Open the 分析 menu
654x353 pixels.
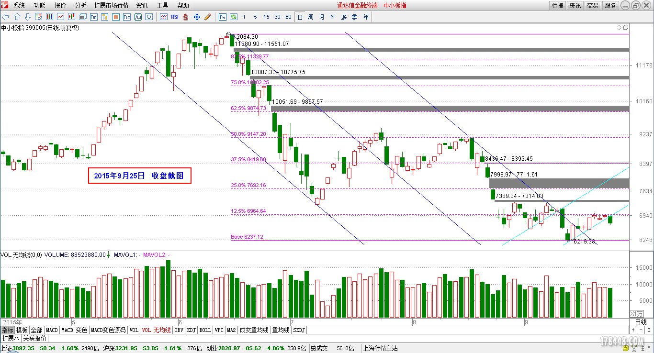(x=81, y=5)
